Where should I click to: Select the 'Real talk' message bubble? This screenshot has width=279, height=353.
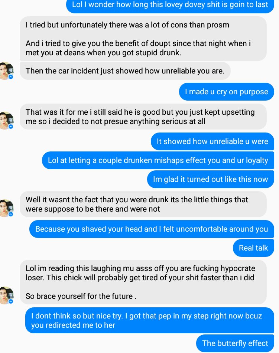(253, 248)
